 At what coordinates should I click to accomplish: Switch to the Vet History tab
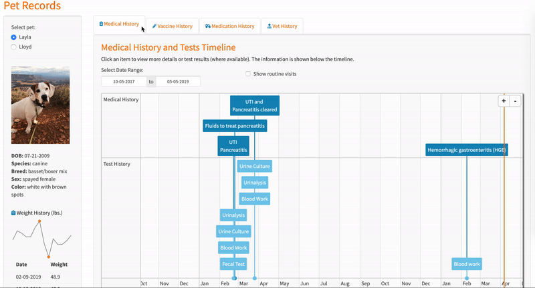[282, 27]
